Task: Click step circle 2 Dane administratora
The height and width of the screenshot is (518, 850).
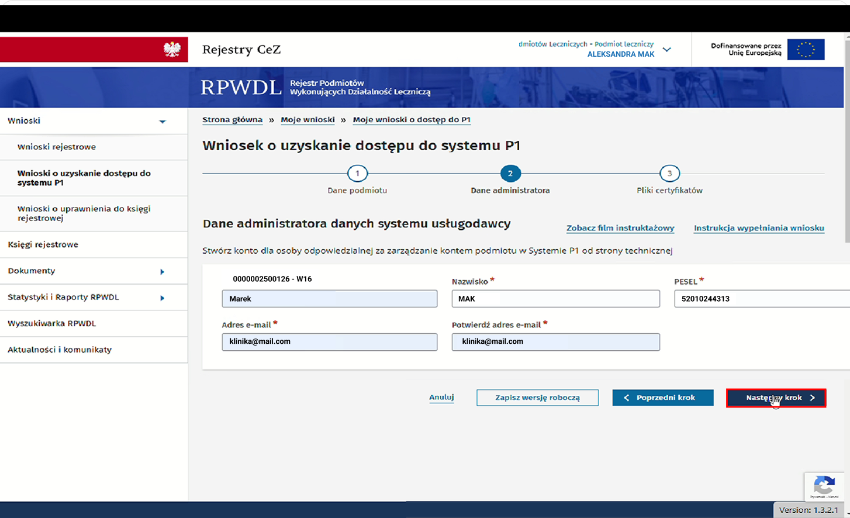Action: tap(510, 173)
